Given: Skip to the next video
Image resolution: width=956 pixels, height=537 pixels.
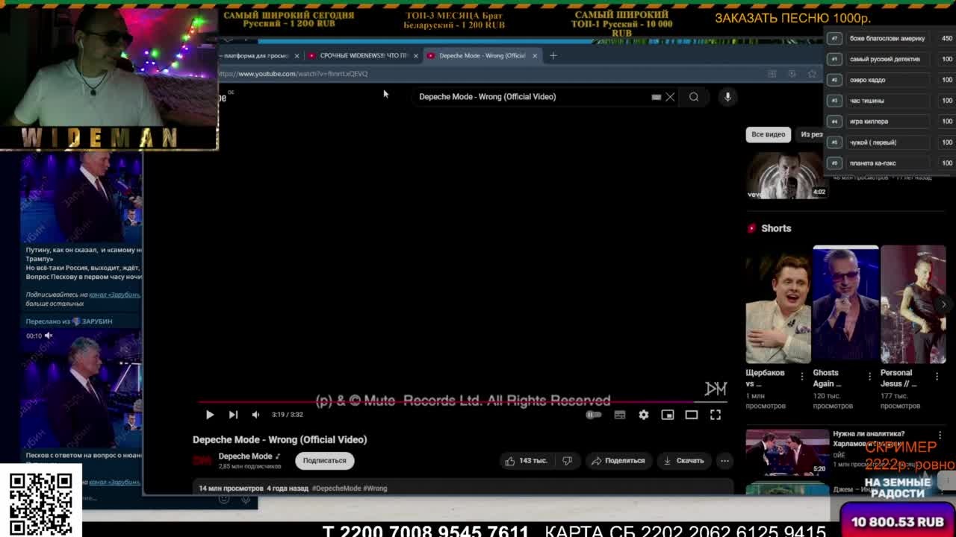Looking at the screenshot, I should [x=233, y=415].
